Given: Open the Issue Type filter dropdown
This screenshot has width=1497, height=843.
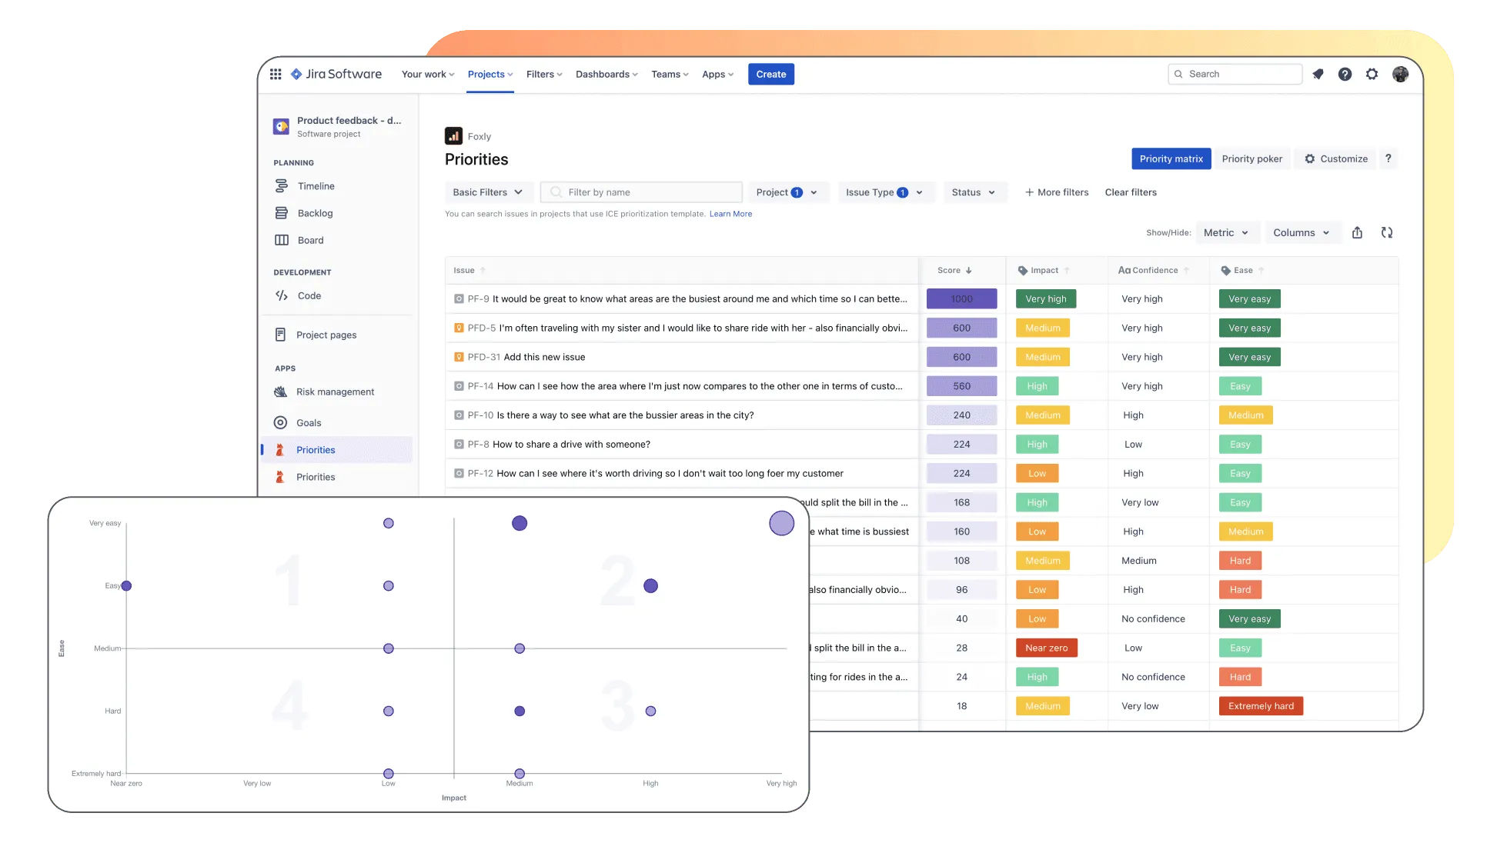Looking at the screenshot, I should click(884, 192).
